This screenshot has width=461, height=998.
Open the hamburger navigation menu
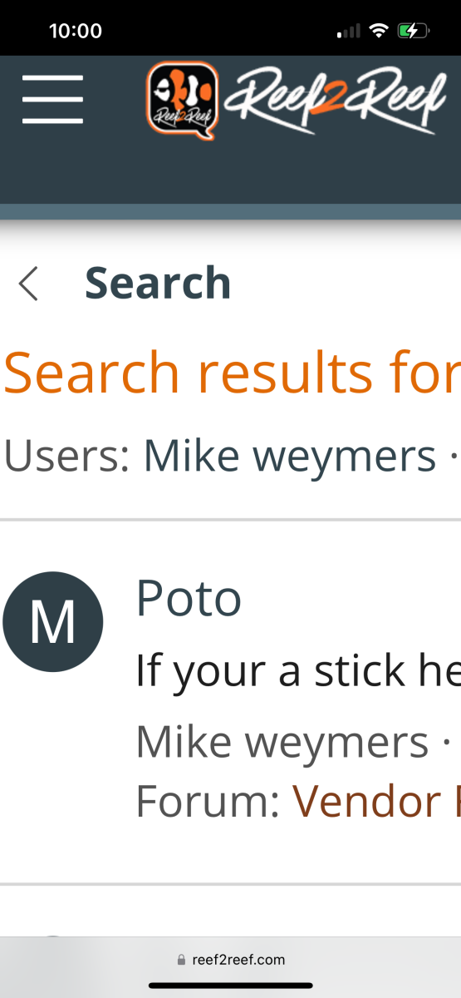pyautogui.click(x=52, y=100)
